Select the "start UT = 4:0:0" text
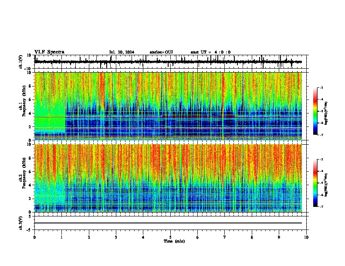 pyautogui.click(x=210, y=52)
